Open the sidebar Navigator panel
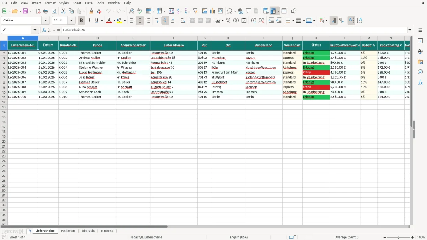Viewport: 427px width, 240px height. point(421,72)
